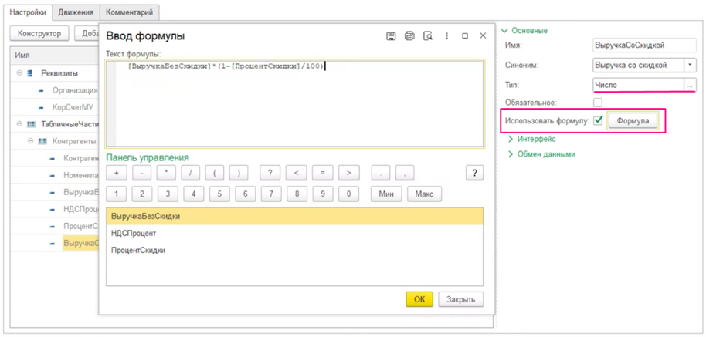Insert an opening parenthesis

216,173
